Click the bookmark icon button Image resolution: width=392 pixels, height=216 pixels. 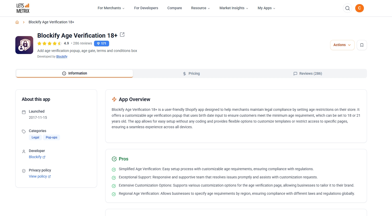coord(362,45)
